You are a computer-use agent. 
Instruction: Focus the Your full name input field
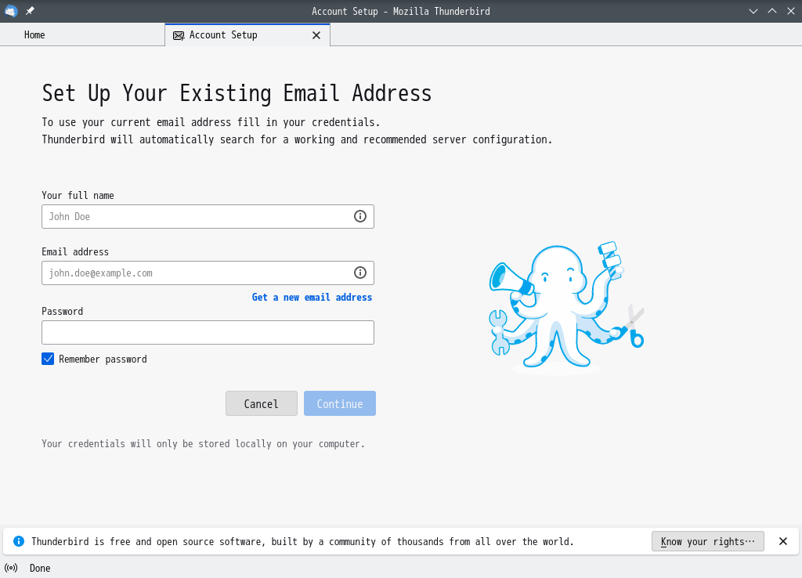(208, 216)
